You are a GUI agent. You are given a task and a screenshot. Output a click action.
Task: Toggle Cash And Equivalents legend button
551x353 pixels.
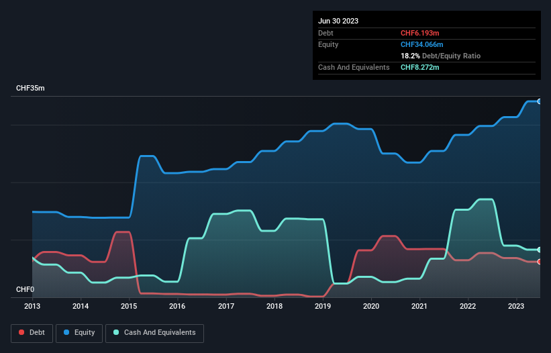click(x=154, y=333)
